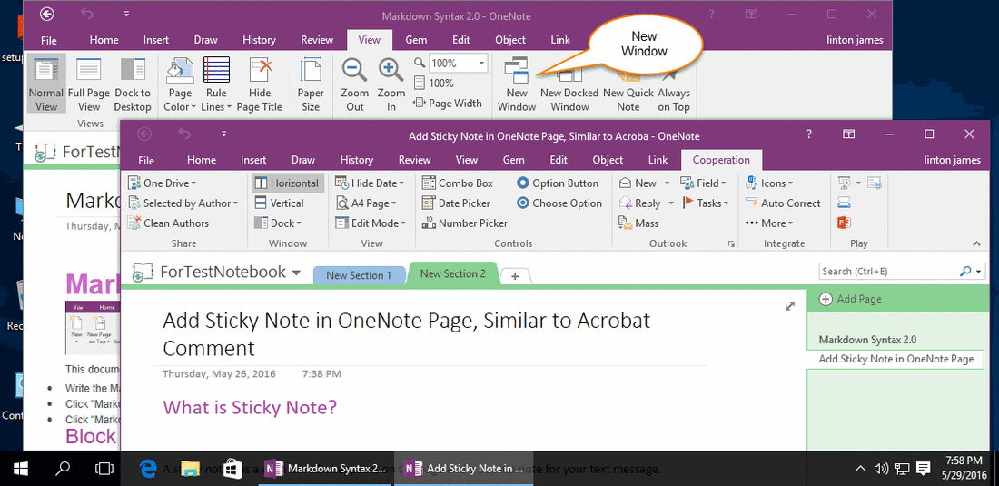Viewport: 999px width, 486px height.
Task: Open Link tab in front window
Action: pyautogui.click(x=658, y=160)
